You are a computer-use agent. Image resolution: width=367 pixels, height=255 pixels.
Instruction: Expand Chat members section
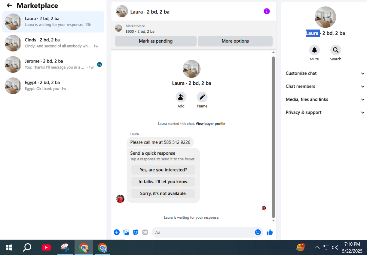click(x=325, y=86)
